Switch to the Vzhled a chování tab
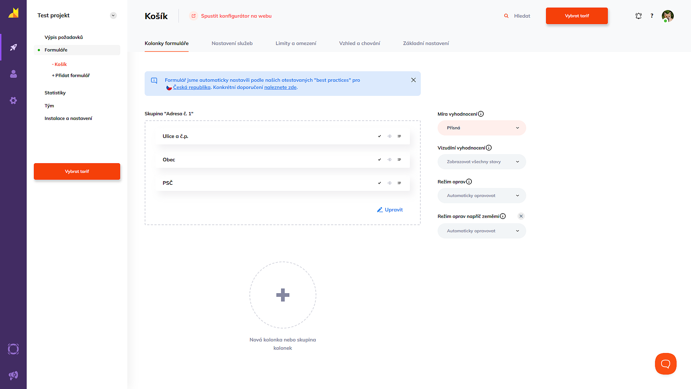This screenshot has width=691, height=389. [360, 43]
